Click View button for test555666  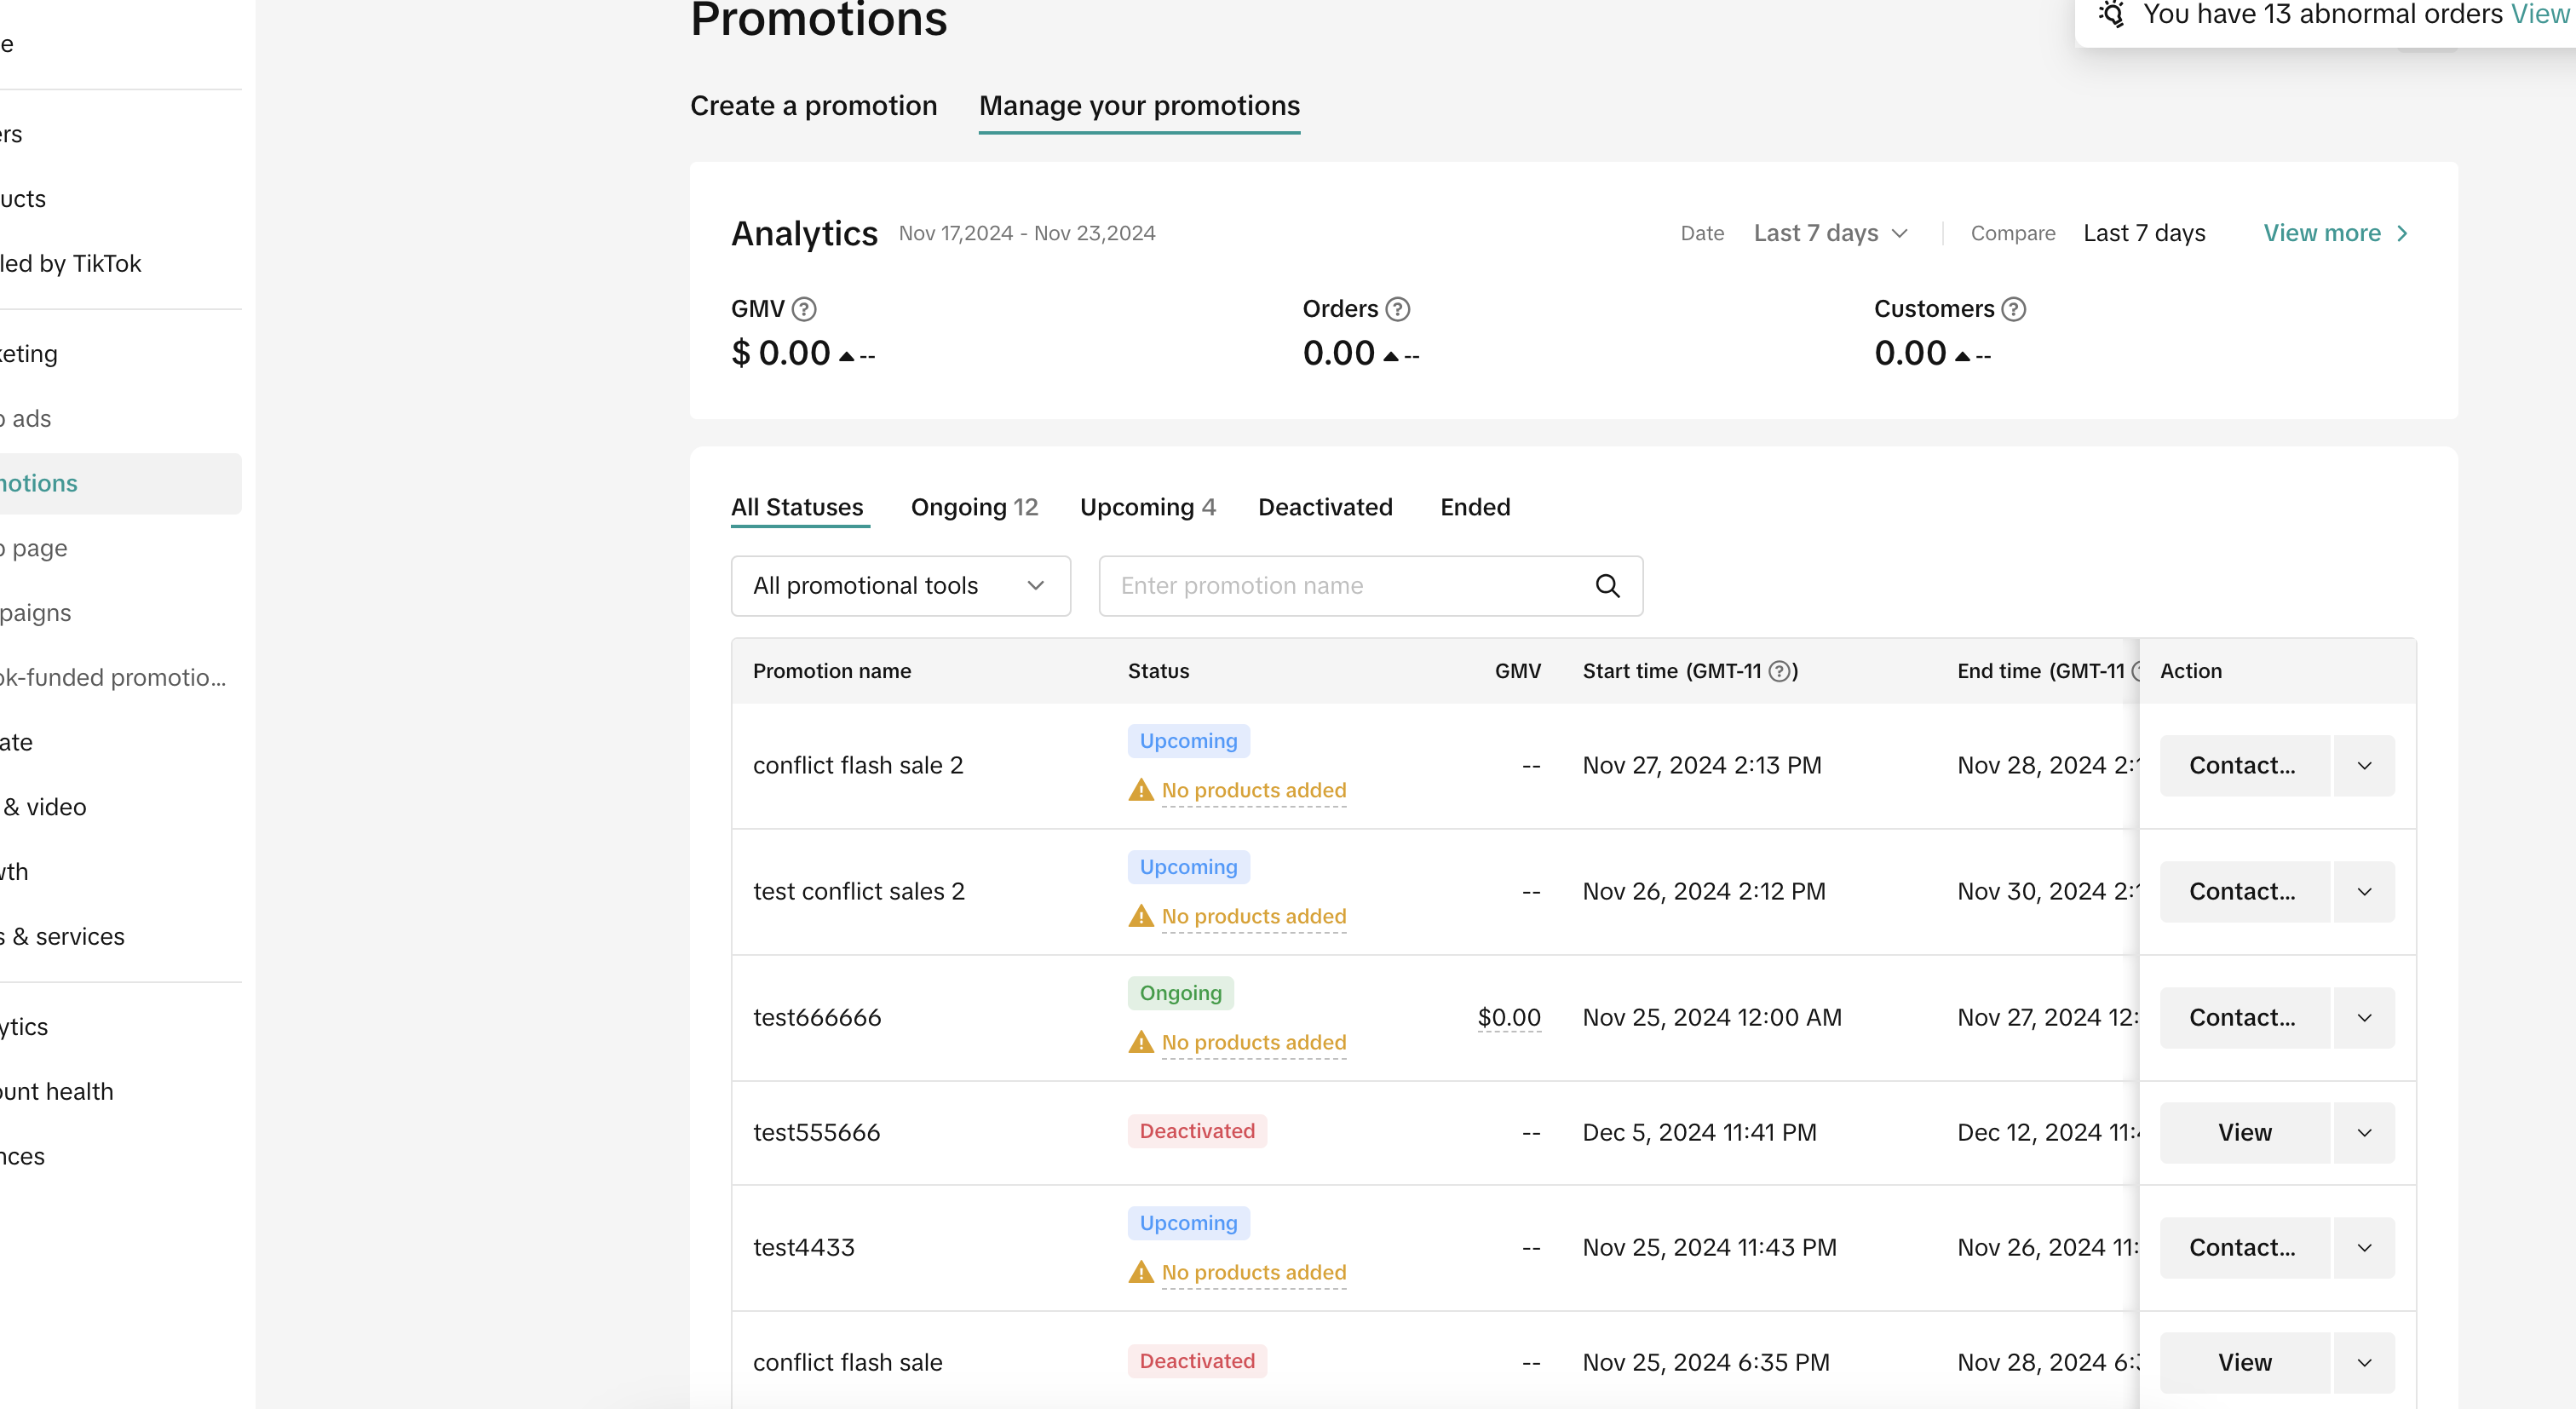(x=2244, y=1133)
